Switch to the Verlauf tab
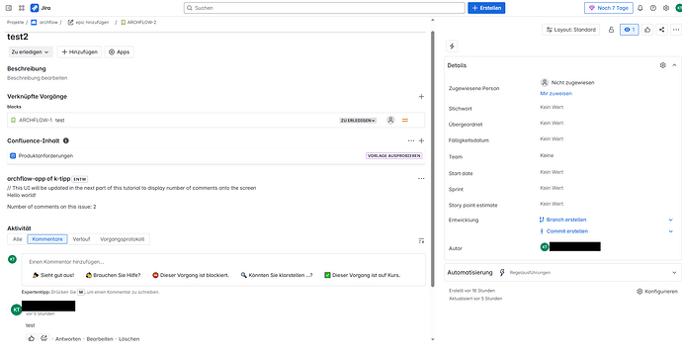The height and width of the screenshot is (357, 682). click(81, 239)
